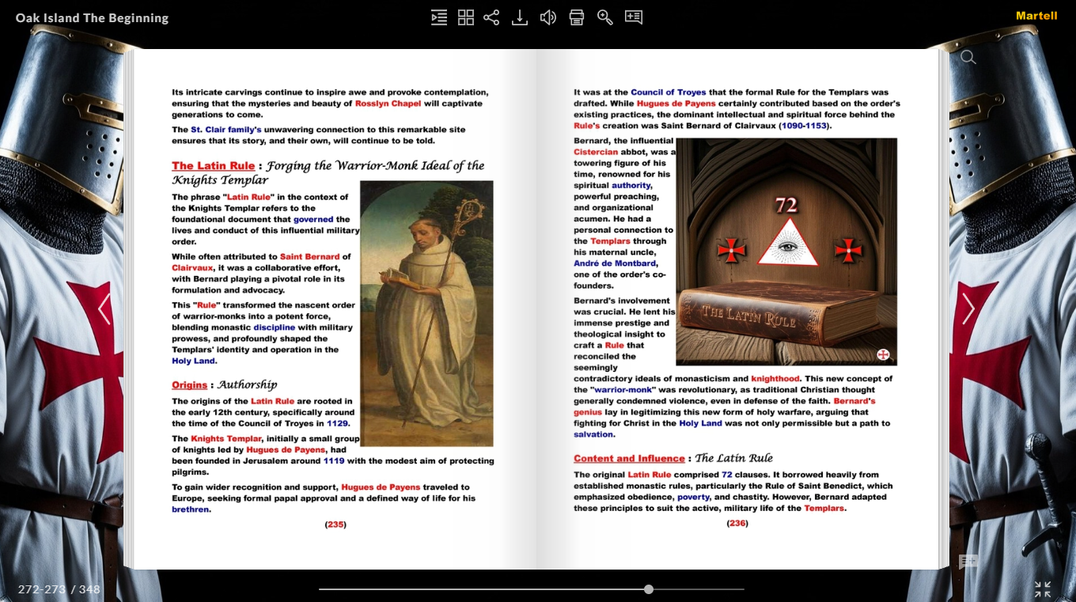Click the red word 'knighthood'
This screenshot has height=602, width=1076.
775,379
